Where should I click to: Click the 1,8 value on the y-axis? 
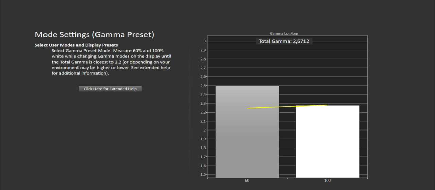click(203, 148)
